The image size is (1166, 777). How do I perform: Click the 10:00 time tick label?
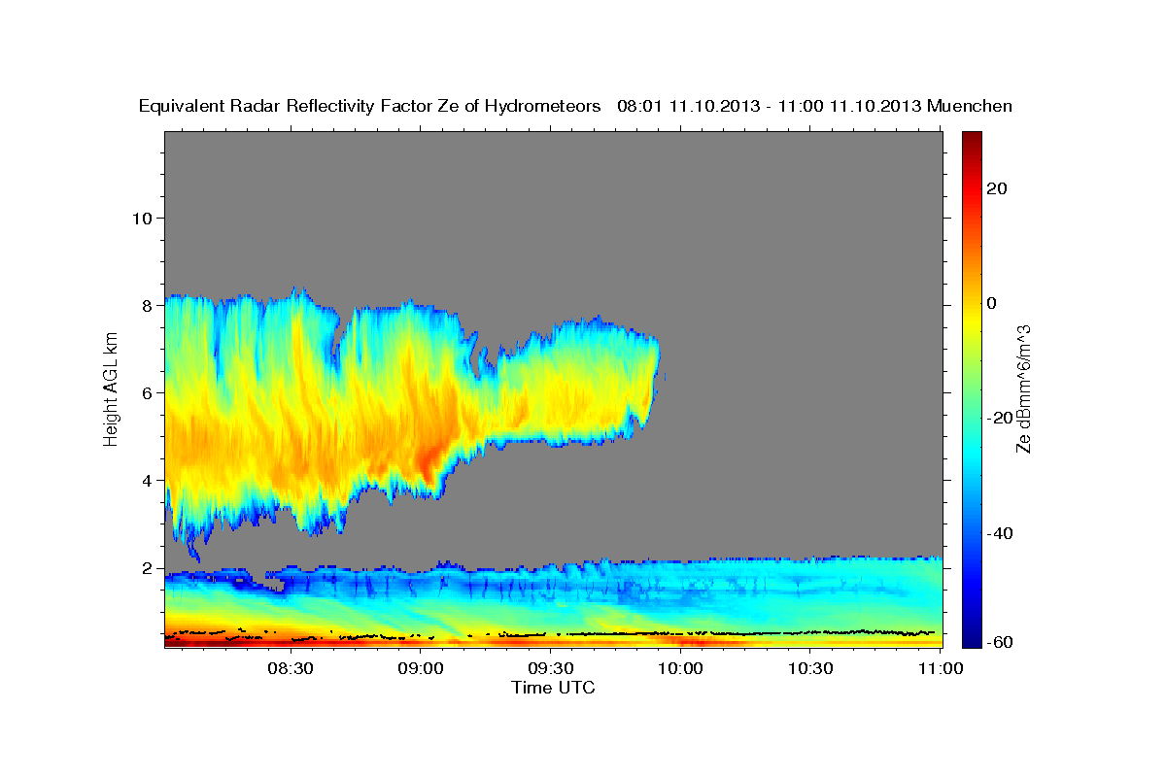[680, 669]
